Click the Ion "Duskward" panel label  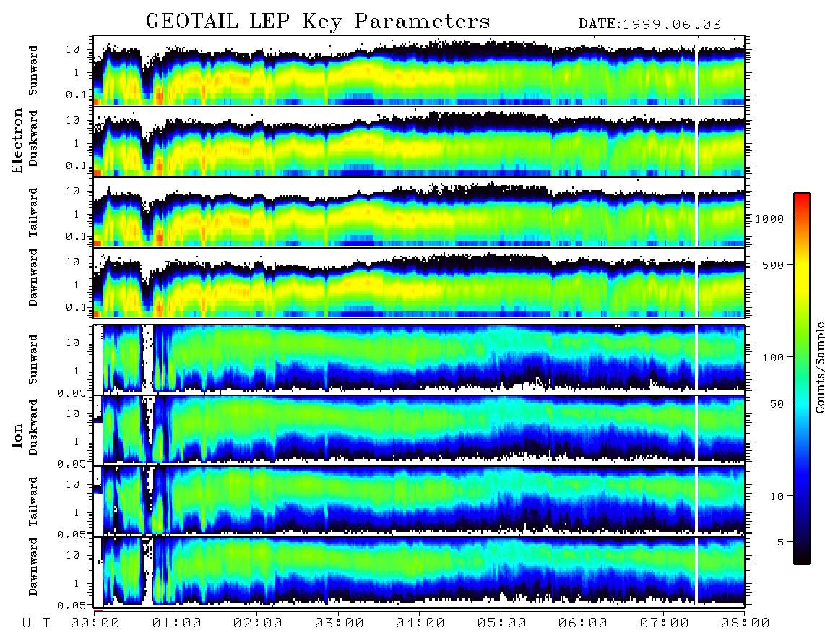(33, 427)
